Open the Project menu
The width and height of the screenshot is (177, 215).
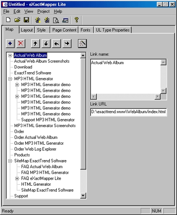tap(43, 12)
